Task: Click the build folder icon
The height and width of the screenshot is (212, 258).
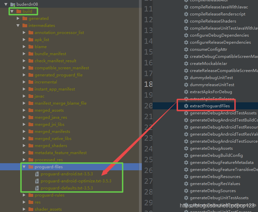Action: 19,11
